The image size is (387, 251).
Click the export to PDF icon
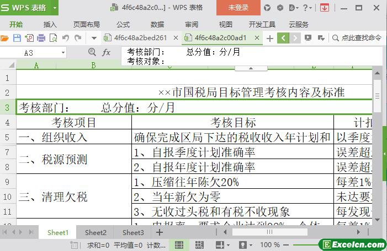29,38
